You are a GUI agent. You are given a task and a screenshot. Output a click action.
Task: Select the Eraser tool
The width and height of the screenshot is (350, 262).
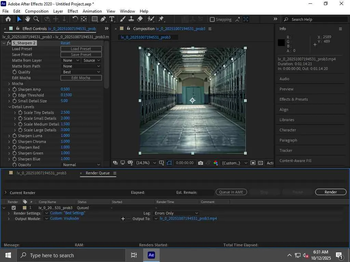click(x=140, y=19)
